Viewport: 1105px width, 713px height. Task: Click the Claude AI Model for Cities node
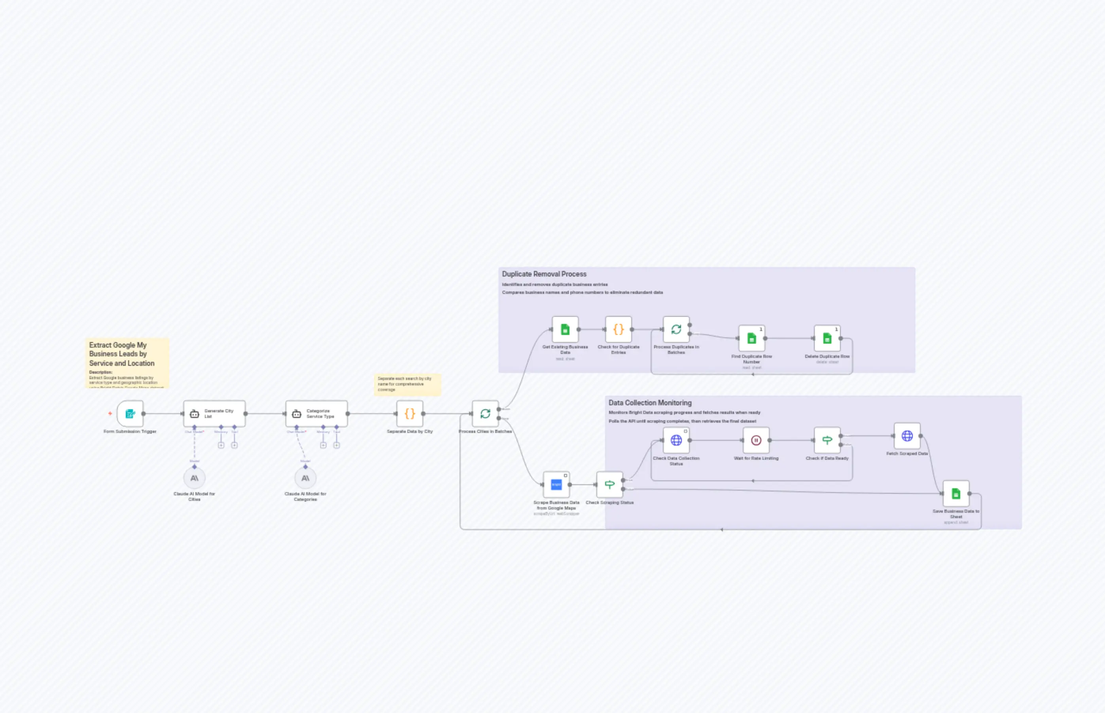pyautogui.click(x=194, y=478)
